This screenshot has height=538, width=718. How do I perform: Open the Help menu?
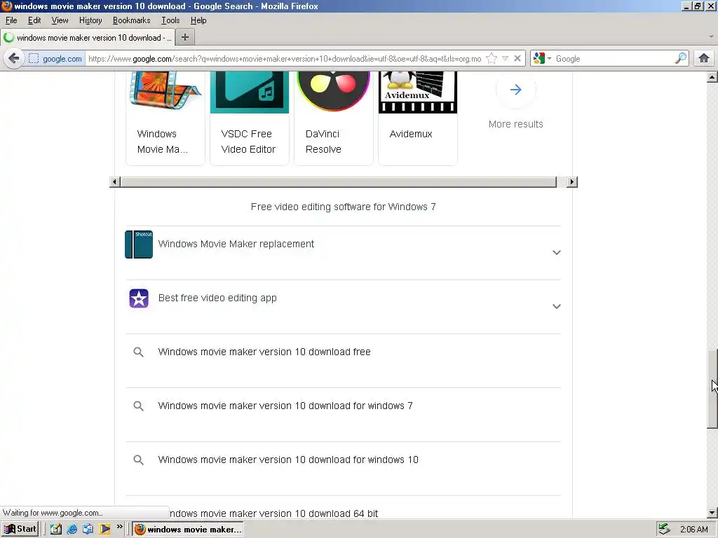click(198, 20)
